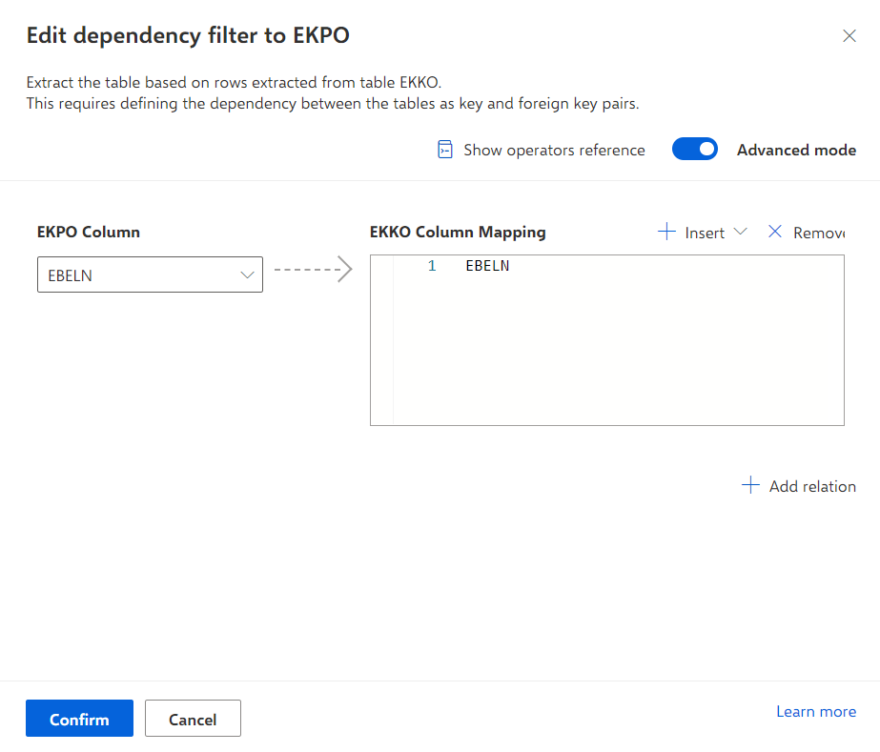
Task: Click the EBELN text in the mapping editor
Action: [487, 266]
